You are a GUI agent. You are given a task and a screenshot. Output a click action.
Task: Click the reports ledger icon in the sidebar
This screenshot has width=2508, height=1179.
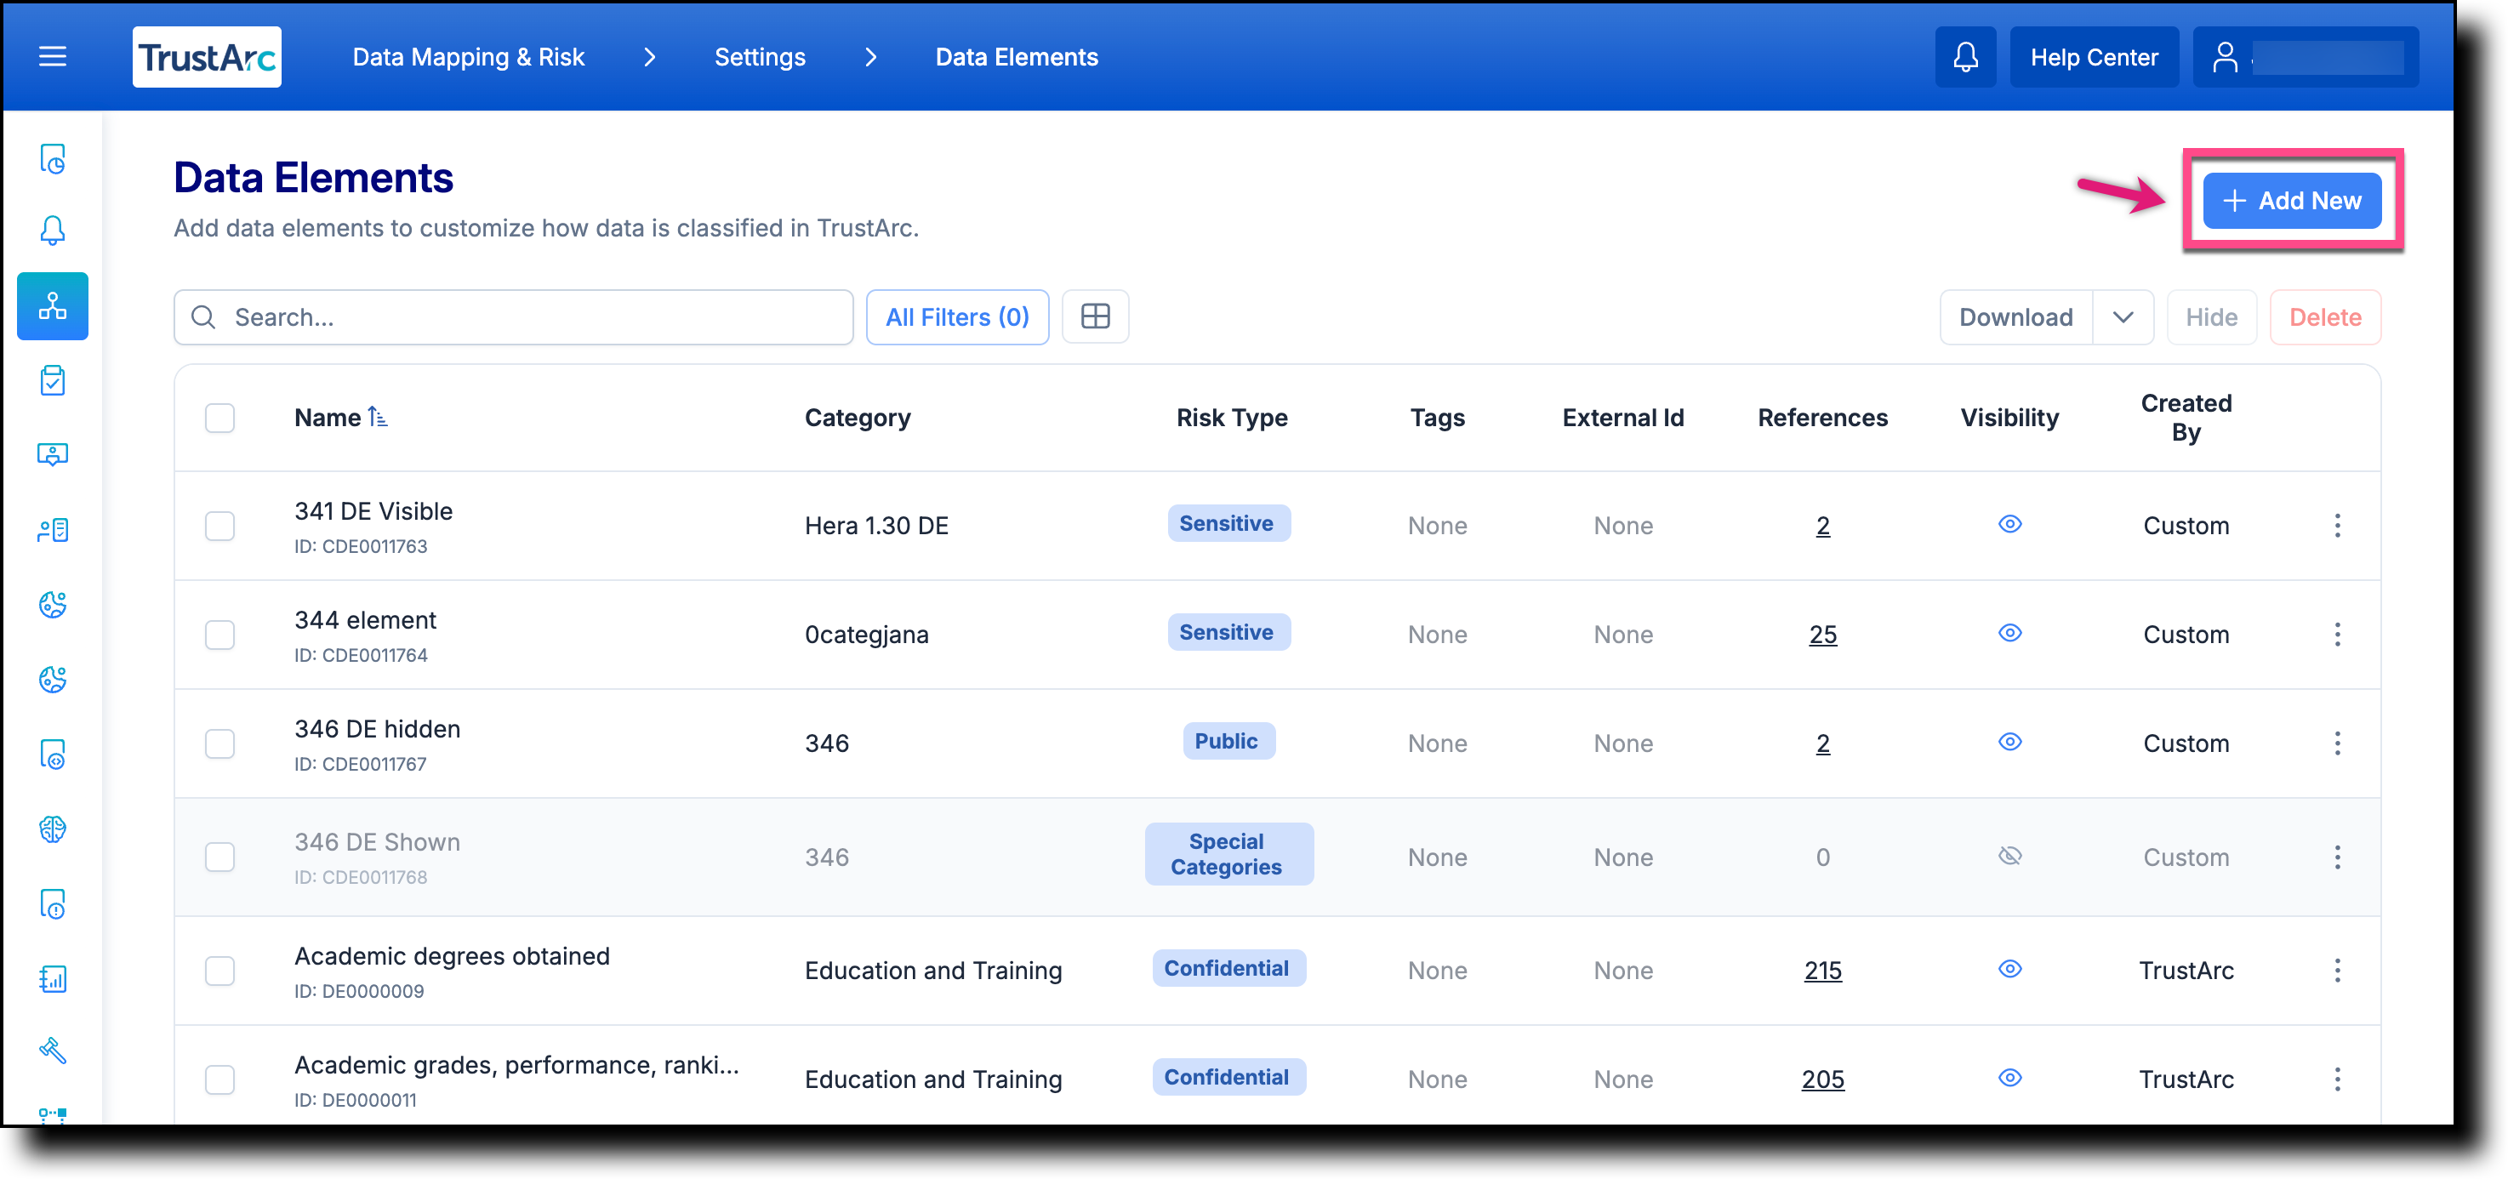click(53, 979)
